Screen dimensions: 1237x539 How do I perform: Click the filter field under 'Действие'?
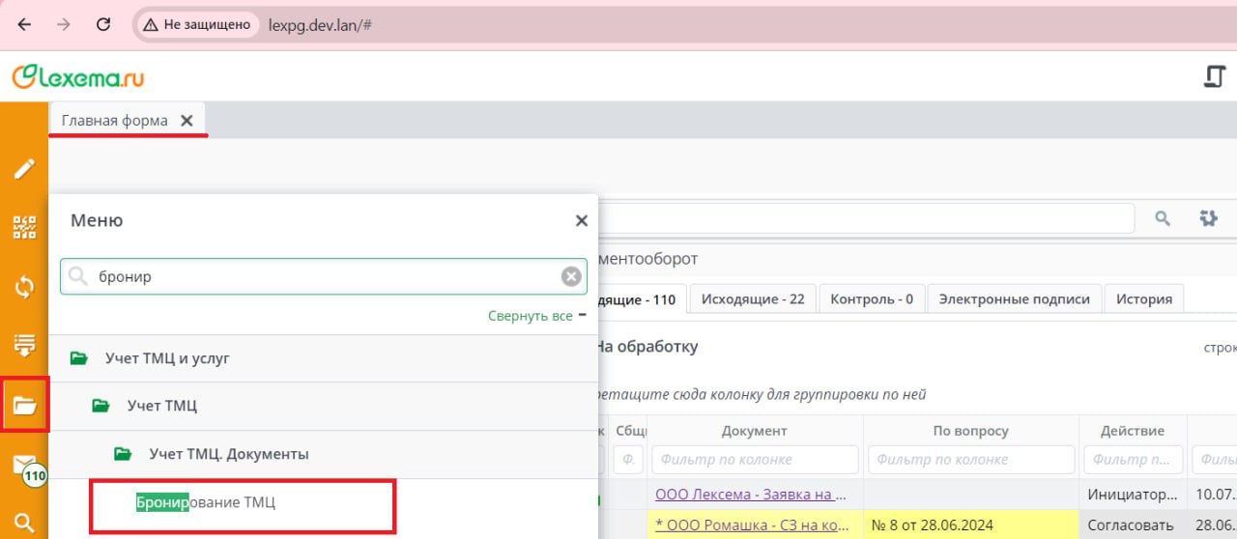(x=1133, y=460)
